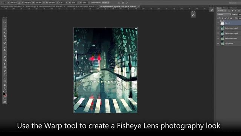Cancel transform with the circle-slash icon
Image resolution: width=241 pixels, height=136 pixels.
tap(123, 3)
